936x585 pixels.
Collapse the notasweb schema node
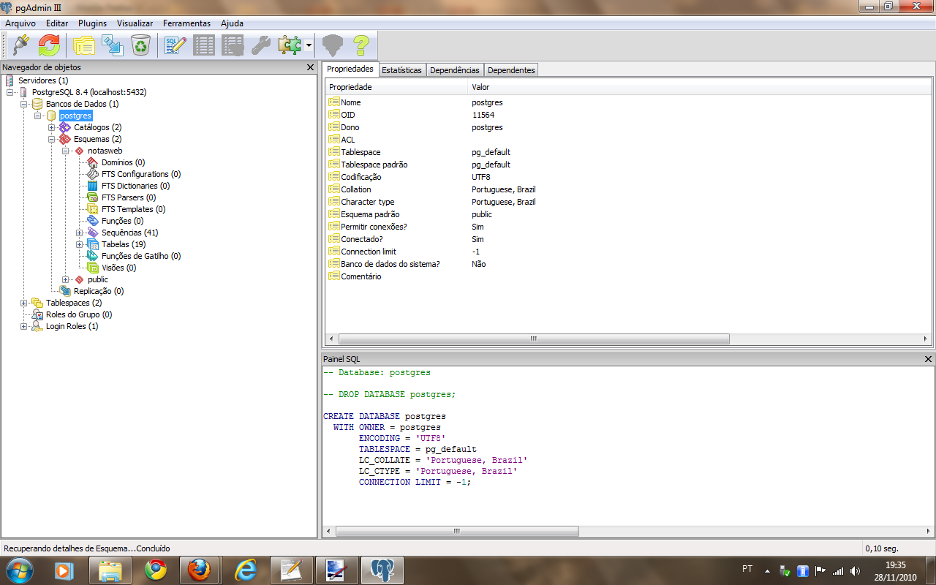[66, 151]
